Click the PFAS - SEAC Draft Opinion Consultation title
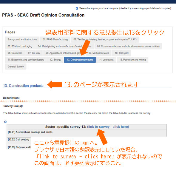 pyautogui.click(x=43, y=15)
